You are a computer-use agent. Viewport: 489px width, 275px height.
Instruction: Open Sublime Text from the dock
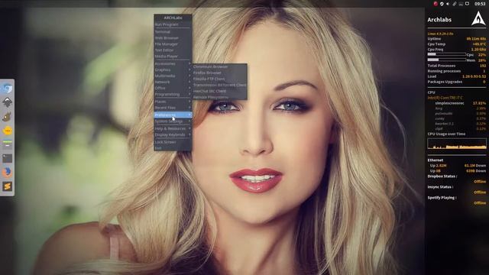[7, 186]
